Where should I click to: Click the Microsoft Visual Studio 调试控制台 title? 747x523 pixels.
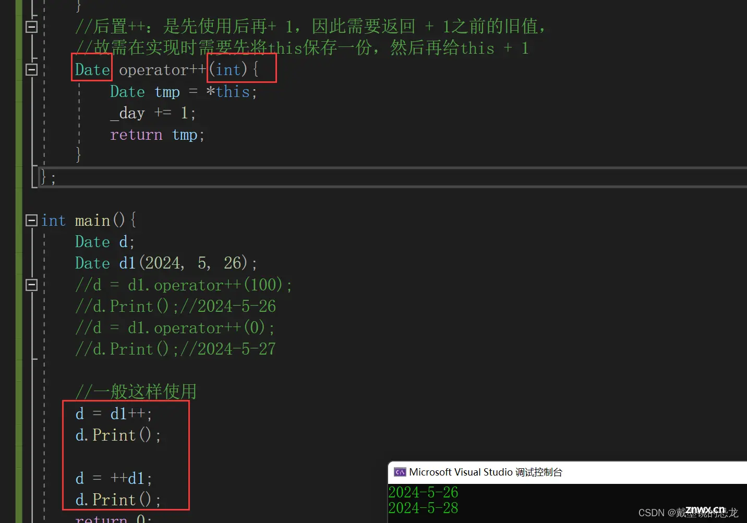pyautogui.click(x=486, y=472)
